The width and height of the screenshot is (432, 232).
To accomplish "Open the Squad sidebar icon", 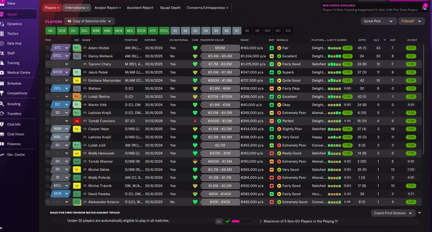I will coord(2,14).
